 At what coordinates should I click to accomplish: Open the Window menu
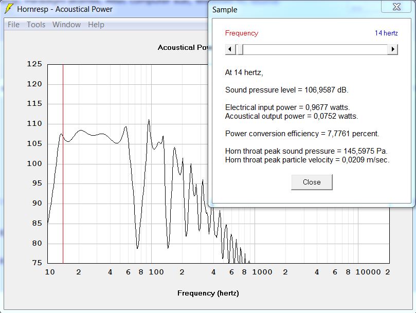pos(67,25)
